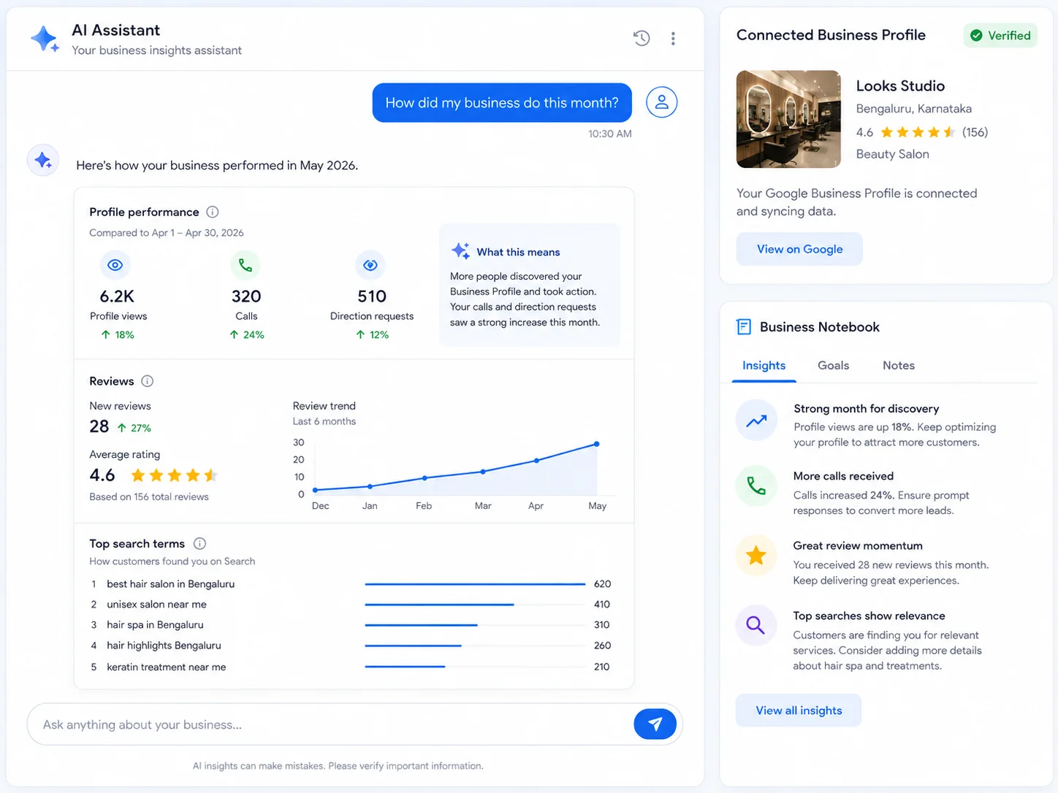Click the 10:30 AM message timestamp

tap(610, 134)
